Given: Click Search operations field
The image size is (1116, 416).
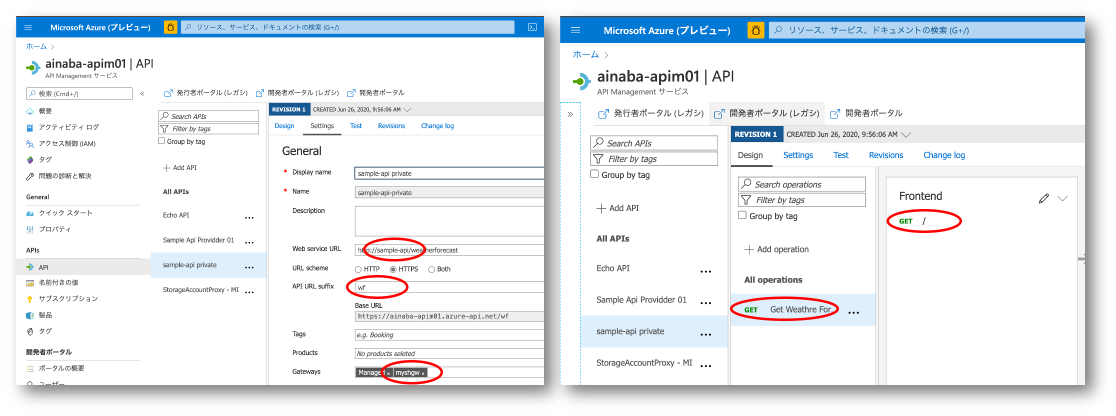Looking at the screenshot, I should point(802,184).
